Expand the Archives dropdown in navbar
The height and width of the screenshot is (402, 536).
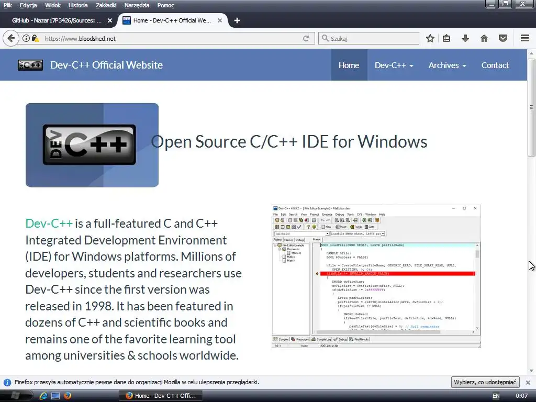(447, 65)
